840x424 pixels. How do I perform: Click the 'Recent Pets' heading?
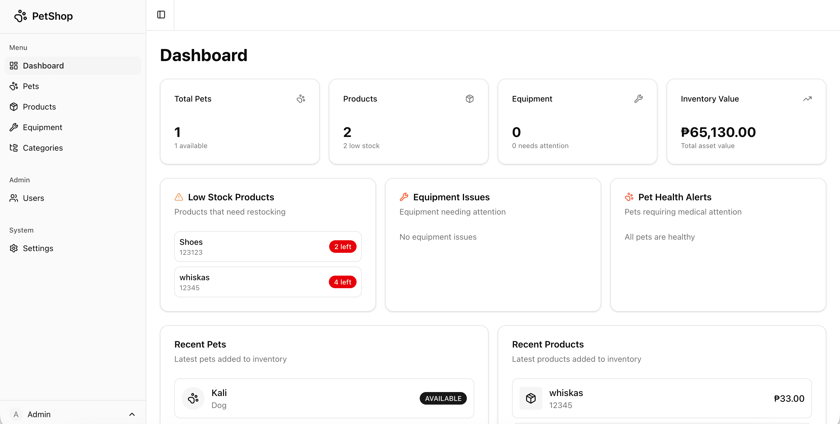tap(200, 345)
